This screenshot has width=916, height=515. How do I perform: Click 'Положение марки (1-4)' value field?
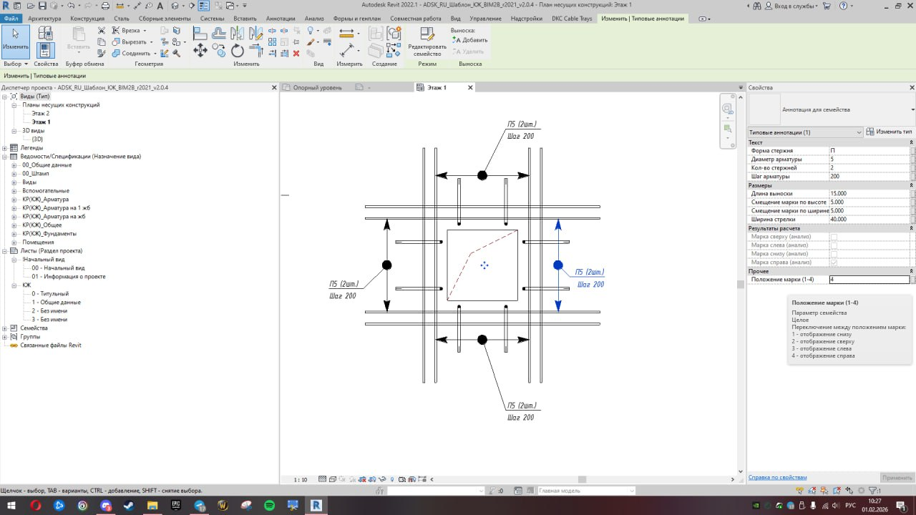(868, 280)
